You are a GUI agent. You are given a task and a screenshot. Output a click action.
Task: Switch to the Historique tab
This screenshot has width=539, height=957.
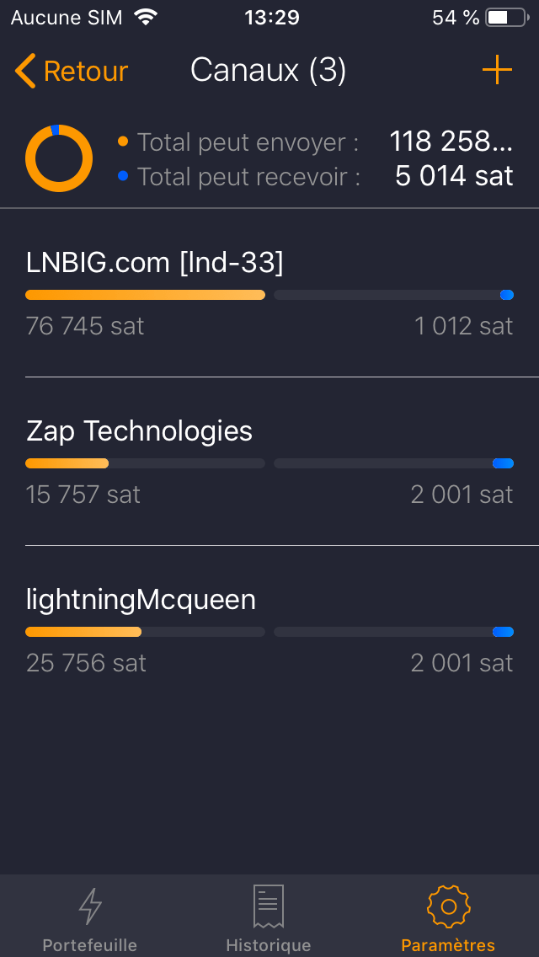(269, 944)
